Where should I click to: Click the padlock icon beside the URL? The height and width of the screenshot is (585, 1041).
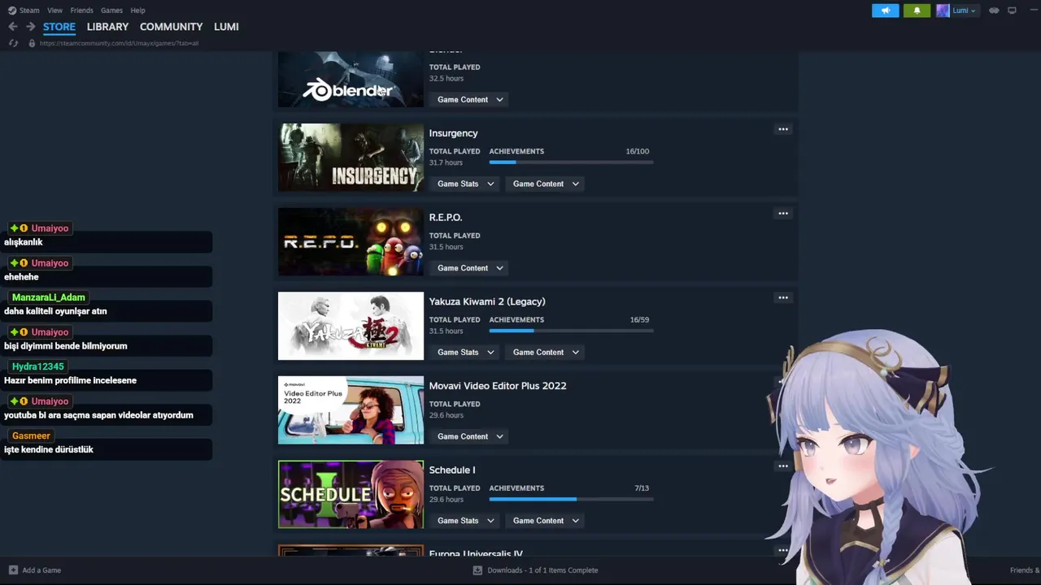point(32,43)
